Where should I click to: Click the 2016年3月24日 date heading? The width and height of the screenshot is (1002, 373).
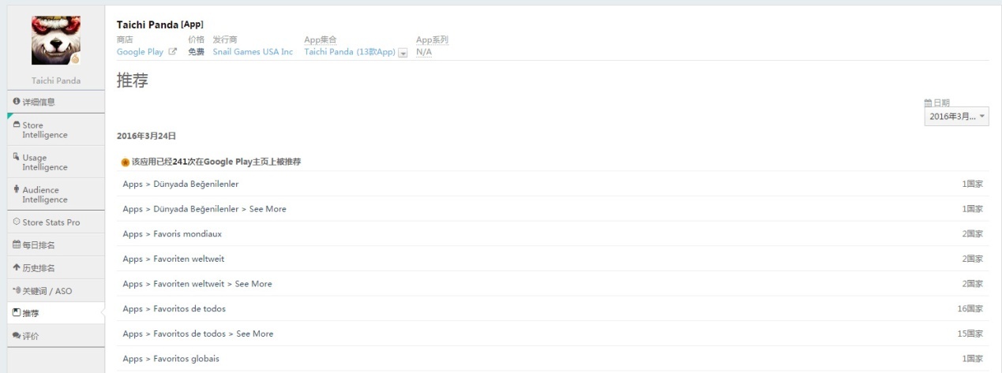pos(147,136)
